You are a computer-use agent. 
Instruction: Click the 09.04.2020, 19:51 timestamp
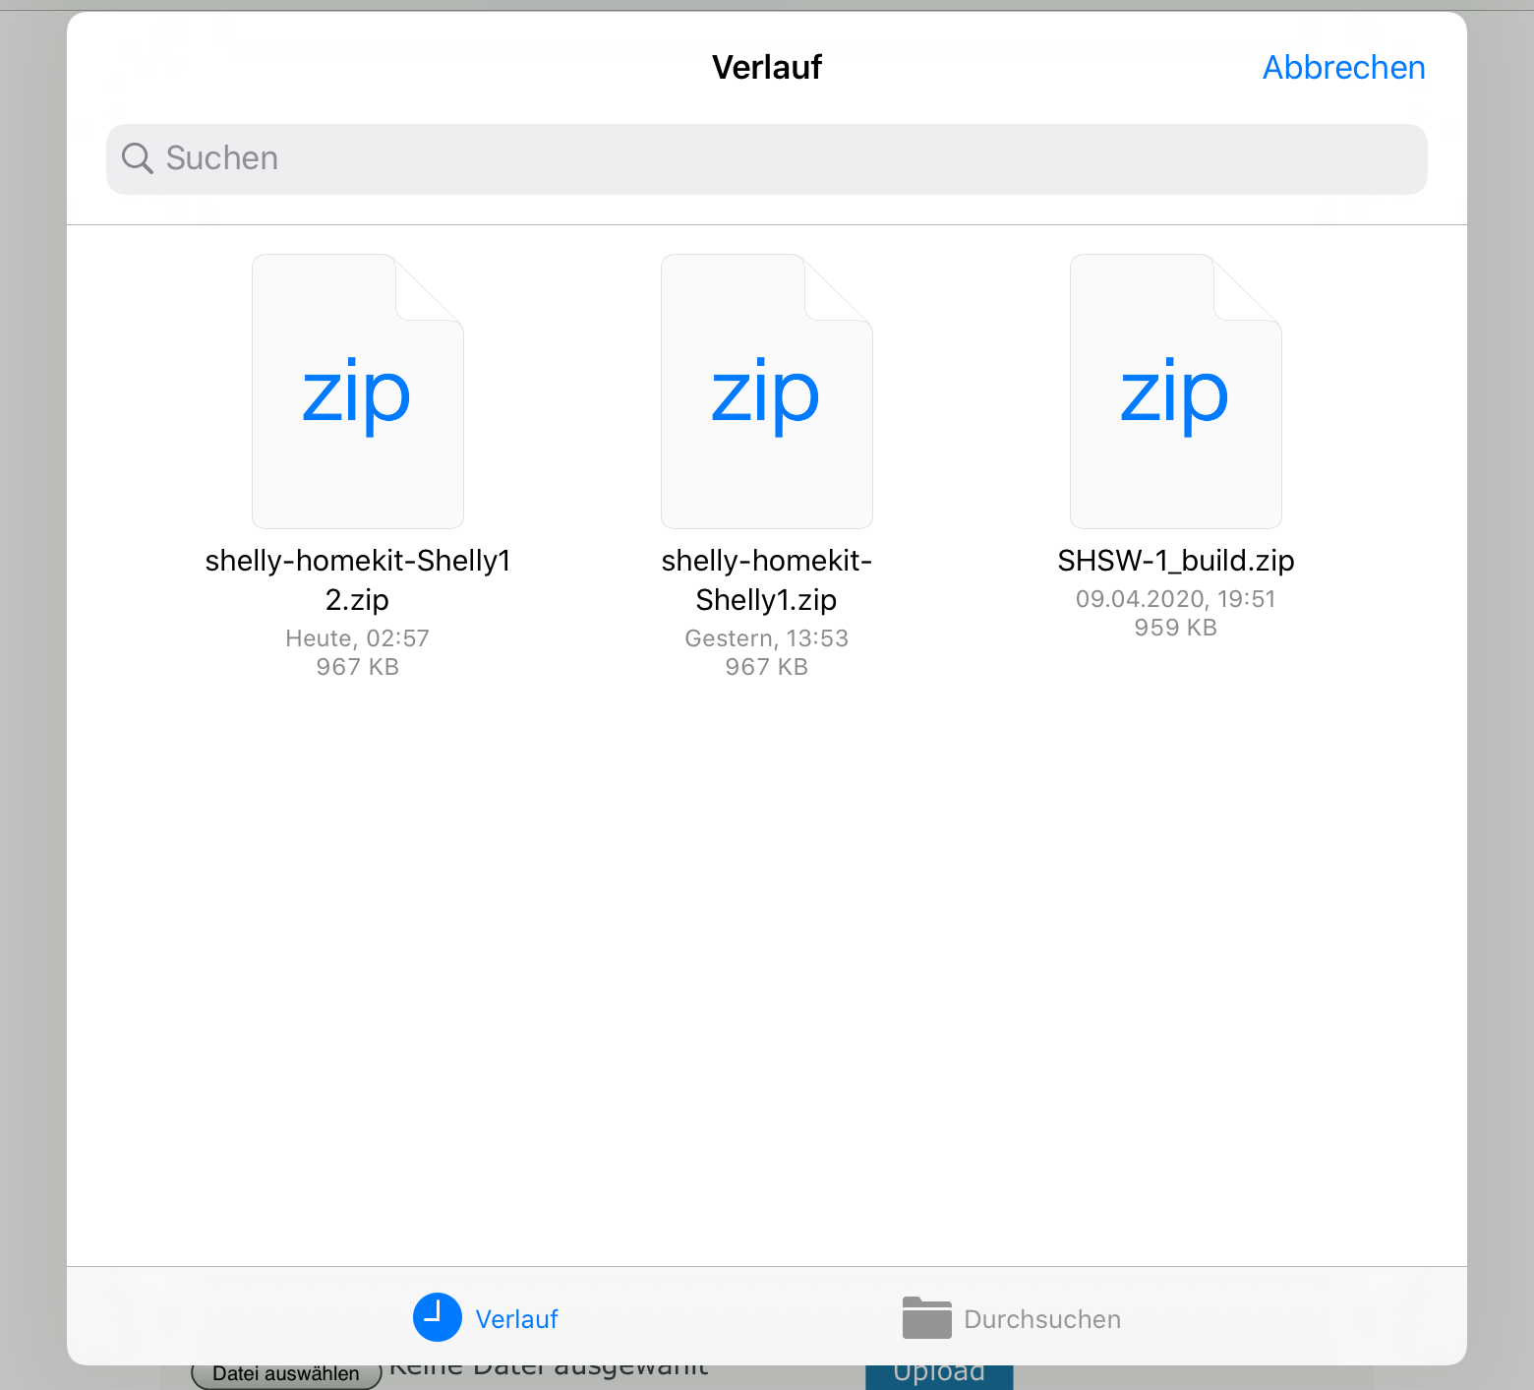click(1176, 599)
